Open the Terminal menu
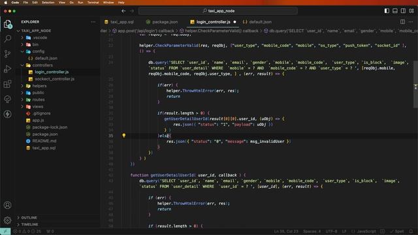 pyautogui.click(x=93, y=3)
